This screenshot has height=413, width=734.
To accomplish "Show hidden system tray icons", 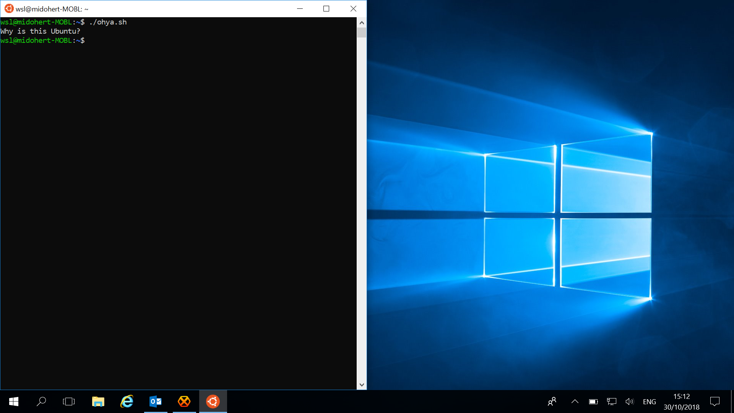I will (575, 402).
